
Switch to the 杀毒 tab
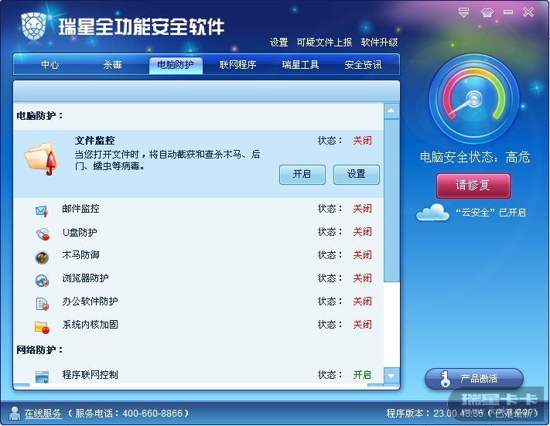pyautogui.click(x=112, y=65)
